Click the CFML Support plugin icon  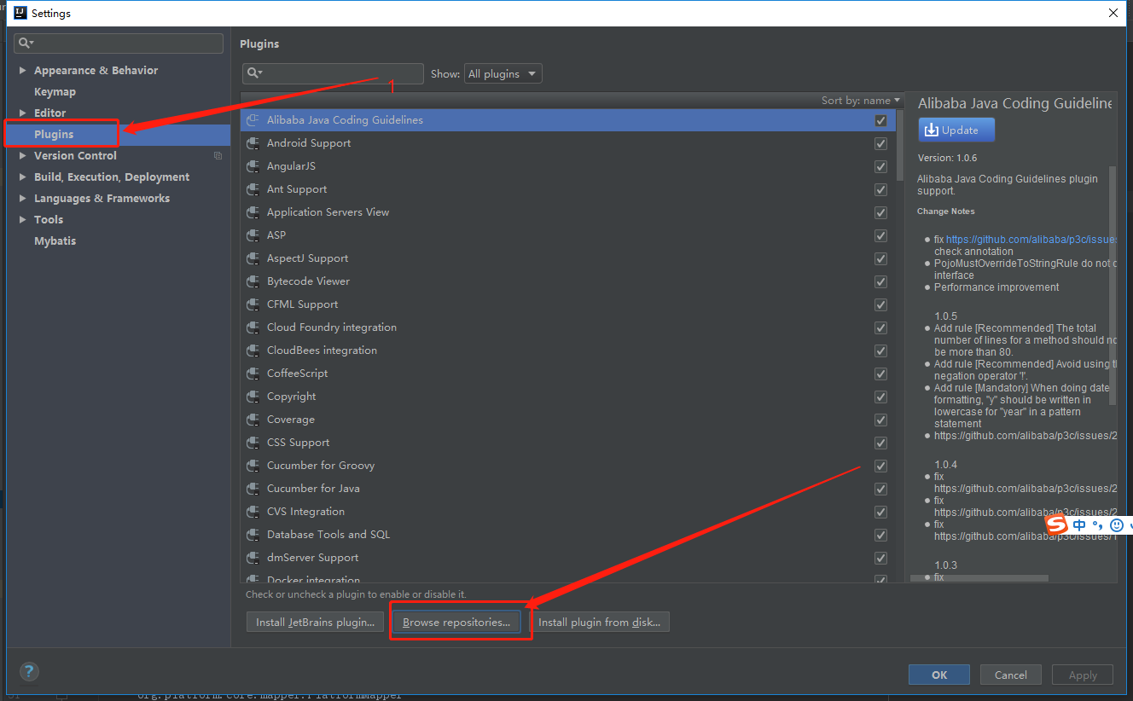coord(253,304)
